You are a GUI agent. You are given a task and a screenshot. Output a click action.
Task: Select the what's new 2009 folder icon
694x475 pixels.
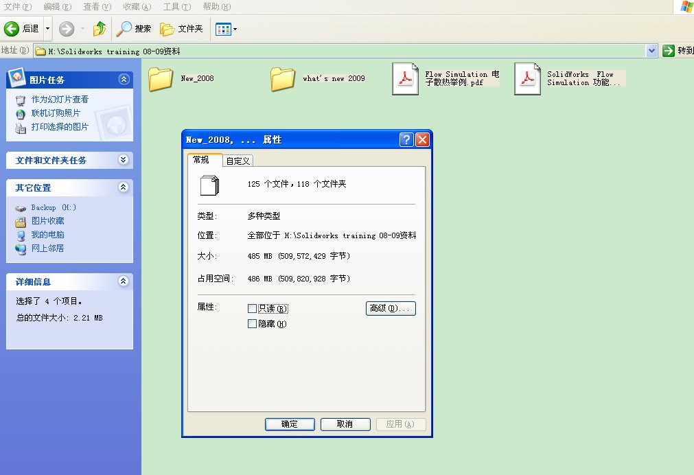pyautogui.click(x=282, y=79)
